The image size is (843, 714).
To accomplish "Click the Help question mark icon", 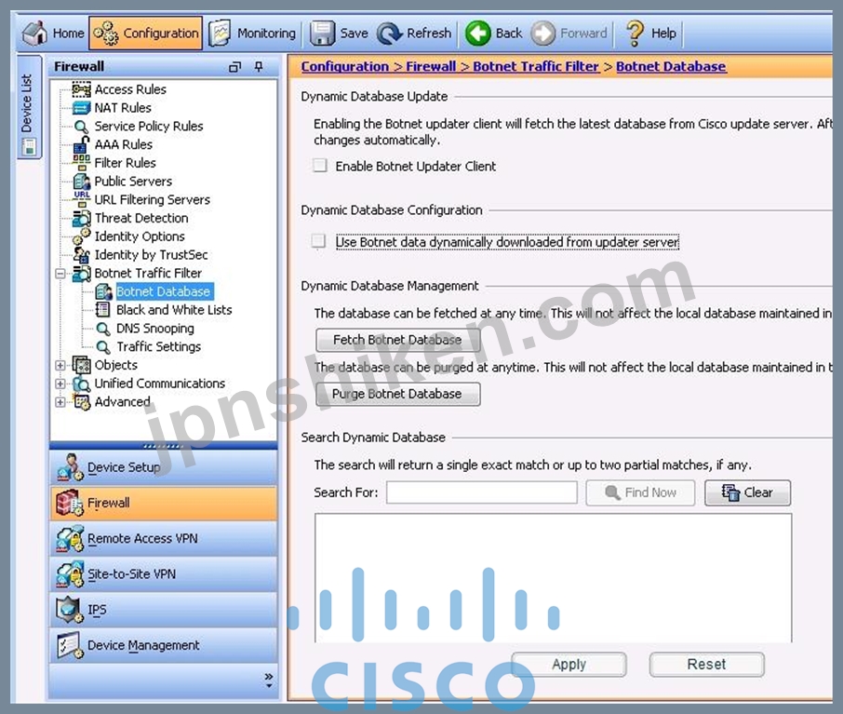I will point(635,34).
